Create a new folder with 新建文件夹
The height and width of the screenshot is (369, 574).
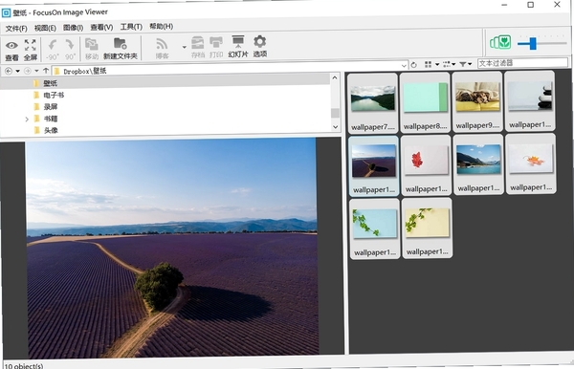tap(121, 48)
